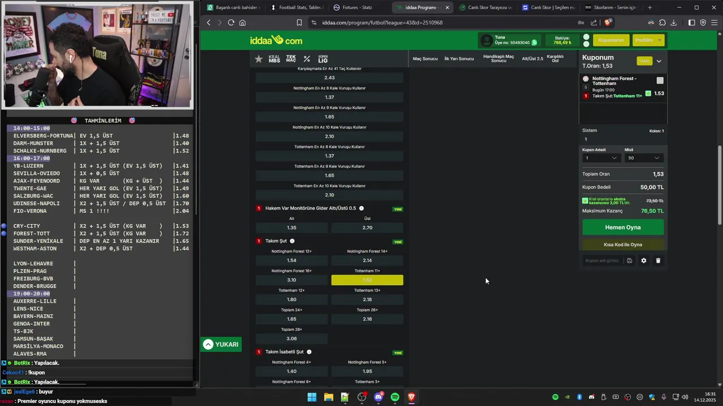Image resolution: width=723 pixels, height=406 pixels.
Task: Open the Kupon Adedi dropdown
Action: tap(601, 158)
